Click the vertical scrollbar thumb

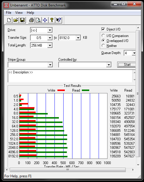click(138, 94)
